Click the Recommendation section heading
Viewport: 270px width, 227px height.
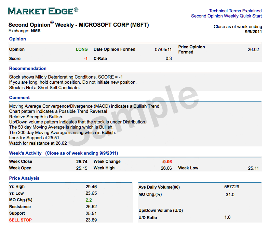point(28,69)
